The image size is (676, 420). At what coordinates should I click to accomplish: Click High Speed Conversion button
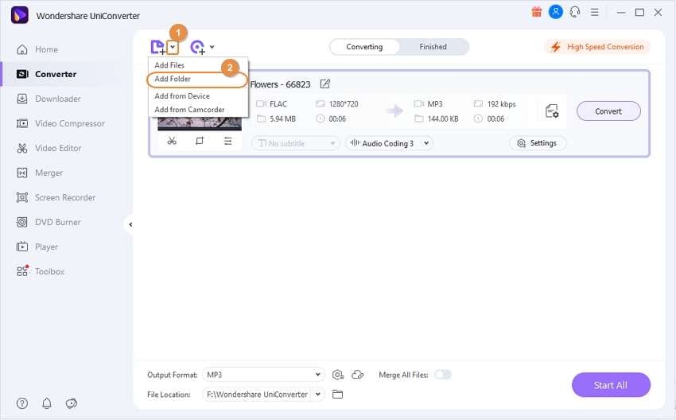[x=597, y=47]
